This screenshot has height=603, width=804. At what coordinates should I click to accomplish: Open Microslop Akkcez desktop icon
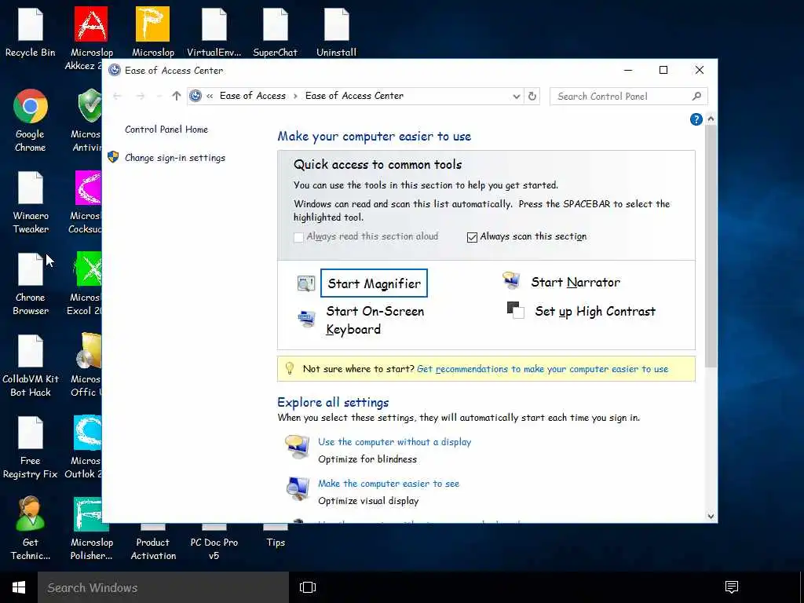pyautogui.click(x=91, y=37)
